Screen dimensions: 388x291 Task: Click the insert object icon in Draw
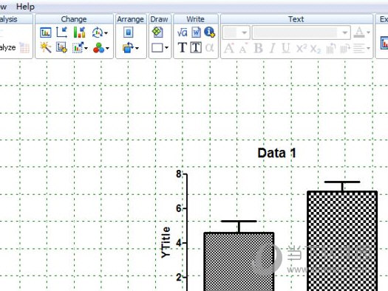coord(157,32)
